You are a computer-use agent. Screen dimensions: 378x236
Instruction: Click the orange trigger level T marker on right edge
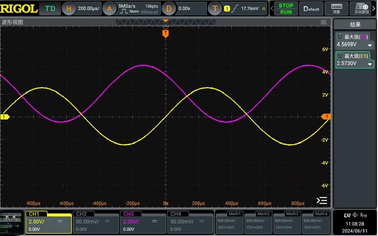pos(326,117)
